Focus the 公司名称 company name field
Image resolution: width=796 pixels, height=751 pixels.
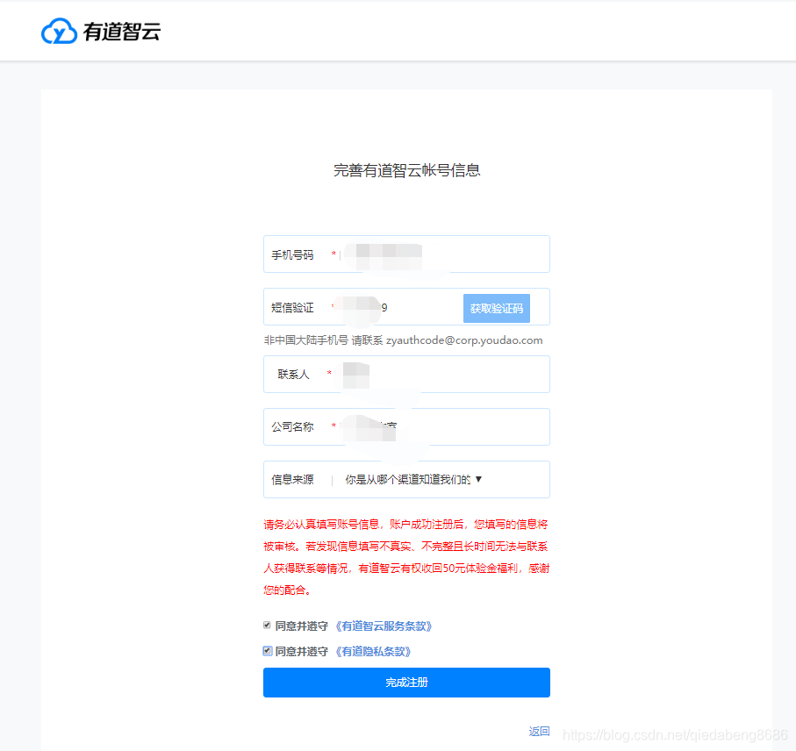pos(406,426)
